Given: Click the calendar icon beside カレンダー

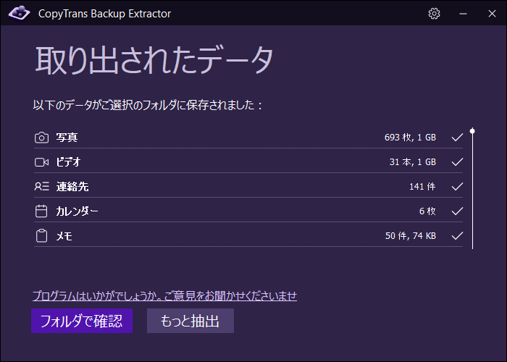Looking at the screenshot, I should 41,211.
